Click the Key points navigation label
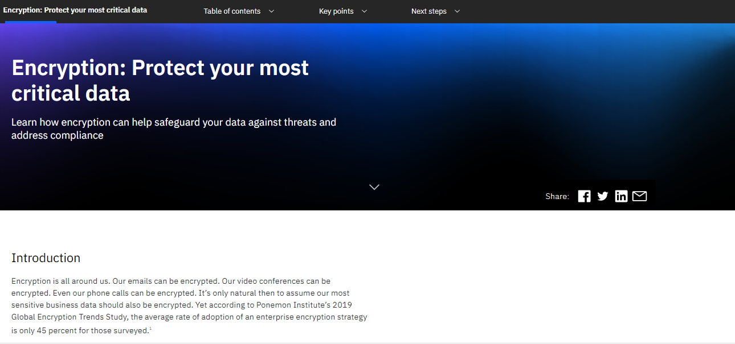 (336, 11)
